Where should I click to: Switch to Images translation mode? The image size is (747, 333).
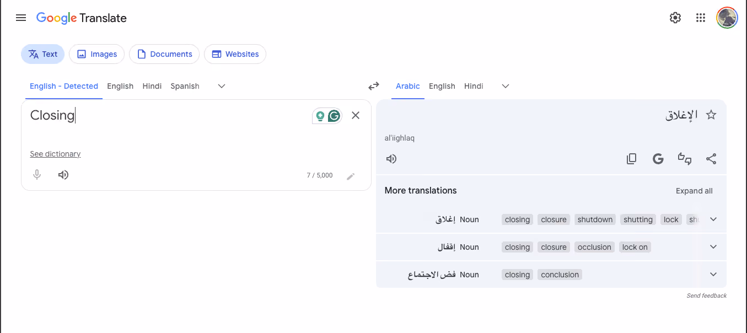pyautogui.click(x=96, y=54)
